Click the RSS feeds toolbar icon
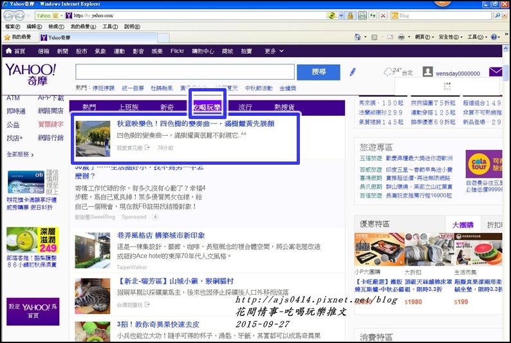 [374, 37]
